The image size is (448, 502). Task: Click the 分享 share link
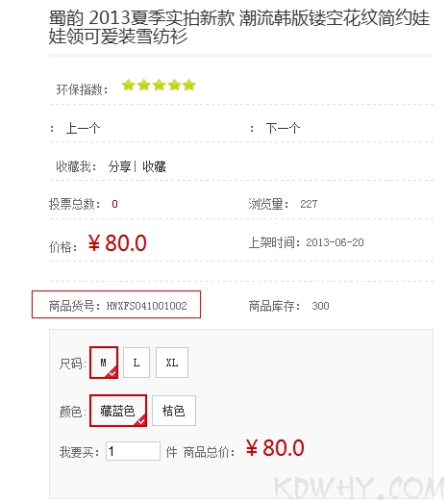pyautogui.click(x=119, y=166)
